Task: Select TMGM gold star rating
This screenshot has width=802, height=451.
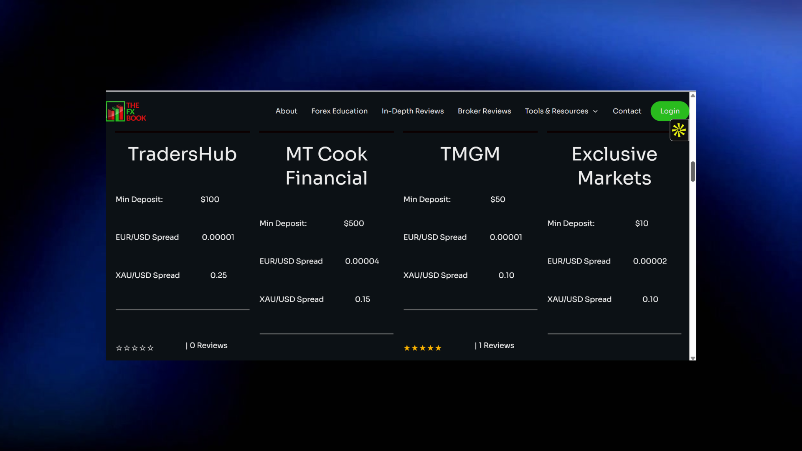Action: [422, 348]
